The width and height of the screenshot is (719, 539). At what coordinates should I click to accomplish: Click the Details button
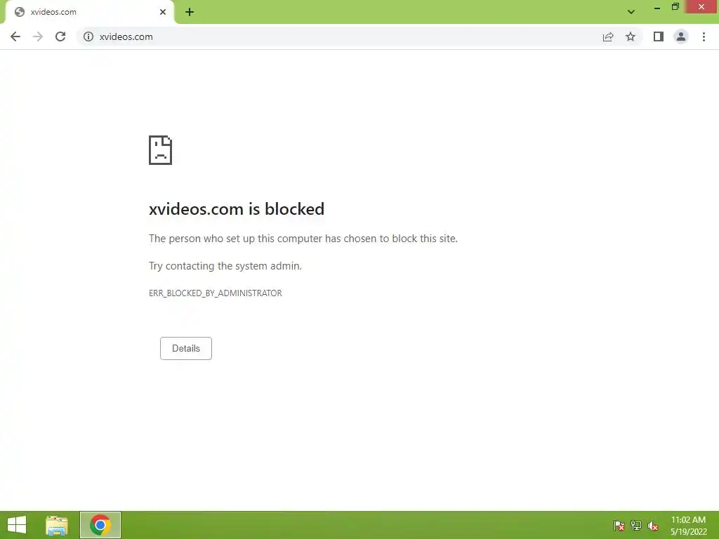185,348
